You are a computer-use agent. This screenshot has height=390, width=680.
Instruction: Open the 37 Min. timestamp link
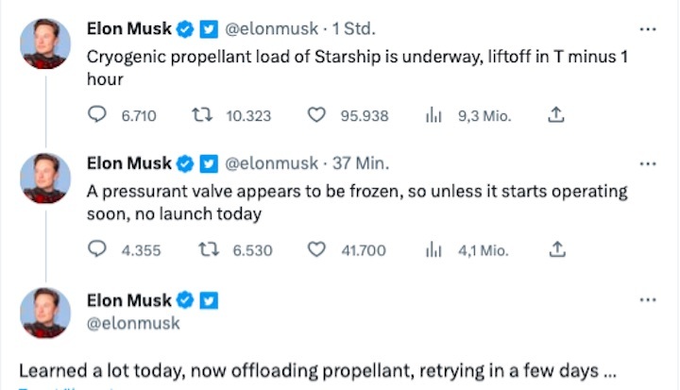point(355,164)
